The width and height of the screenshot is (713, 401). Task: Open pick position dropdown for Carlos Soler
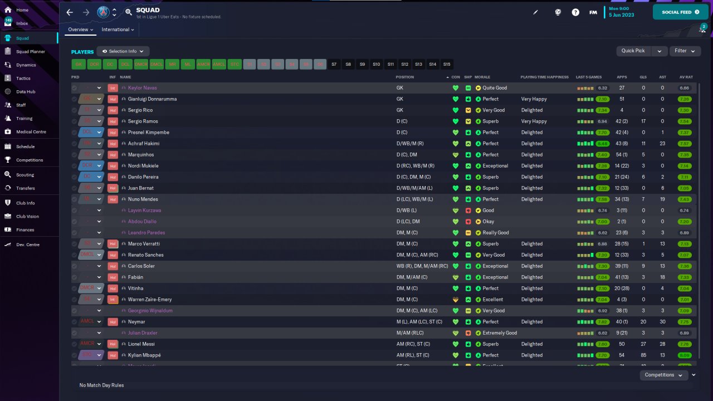pyautogui.click(x=99, y=266)
